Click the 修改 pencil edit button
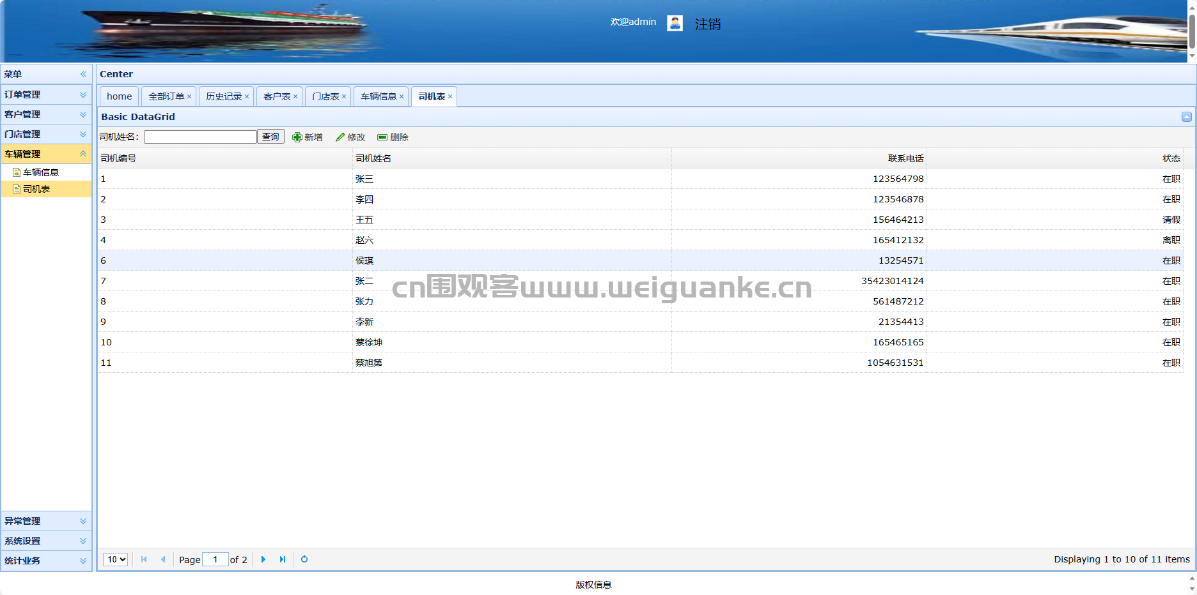 [x=350, y=137]
